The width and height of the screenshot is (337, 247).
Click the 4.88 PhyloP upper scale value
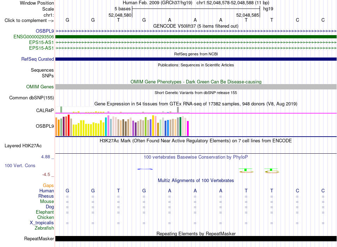[x=45, y=157]
